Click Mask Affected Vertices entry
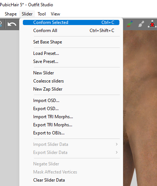The image size is (157, 186). 71,172
